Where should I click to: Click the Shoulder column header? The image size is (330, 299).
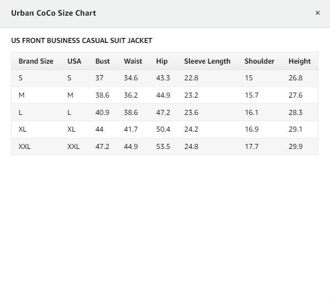pyautogui.click(x=259, y=61)
